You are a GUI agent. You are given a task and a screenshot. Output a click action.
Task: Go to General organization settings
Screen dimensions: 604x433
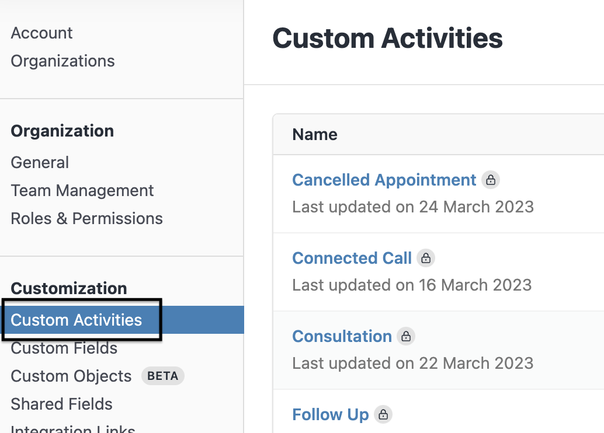tap(40, 162)
